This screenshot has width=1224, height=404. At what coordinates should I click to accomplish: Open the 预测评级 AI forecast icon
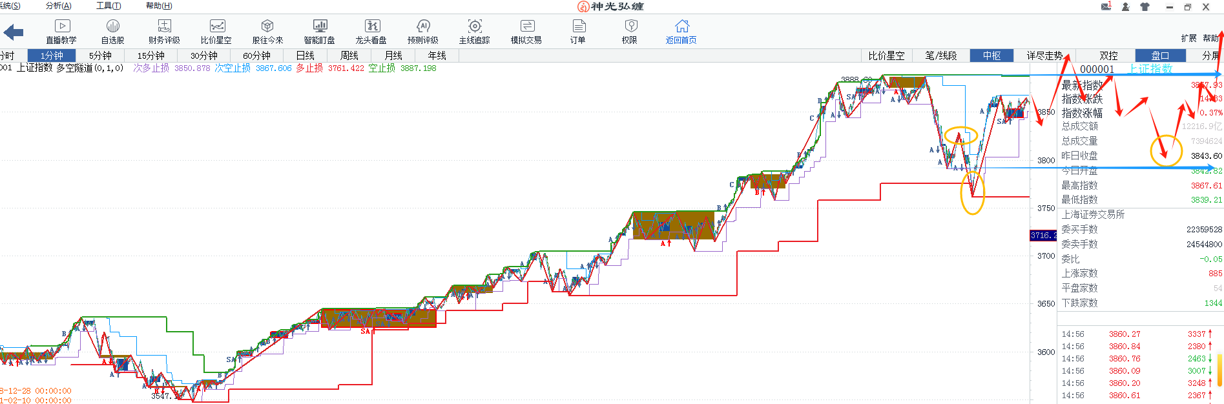click(423, 32)
